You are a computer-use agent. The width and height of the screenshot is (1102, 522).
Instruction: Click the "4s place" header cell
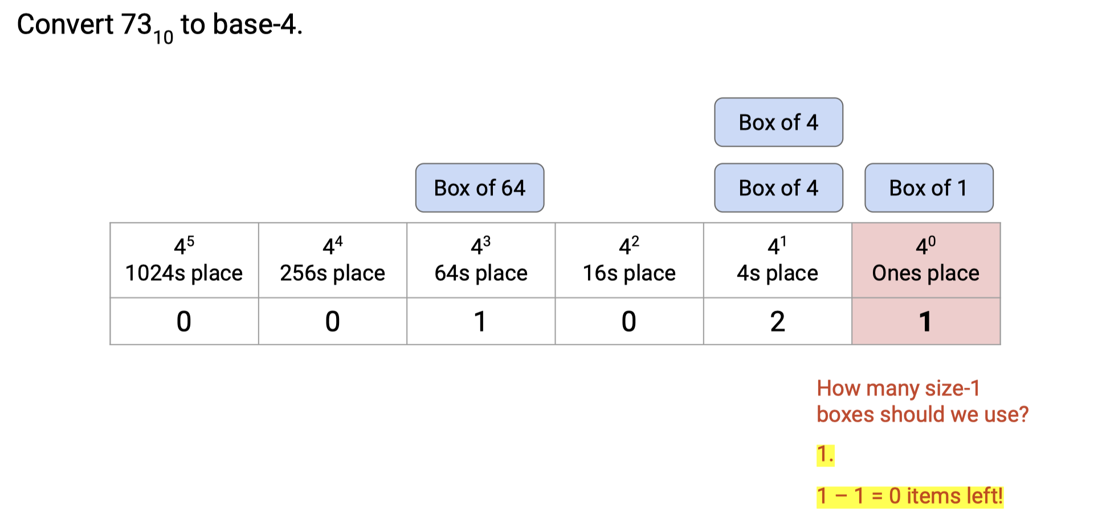pyautogui.click(x=778, y=260)
